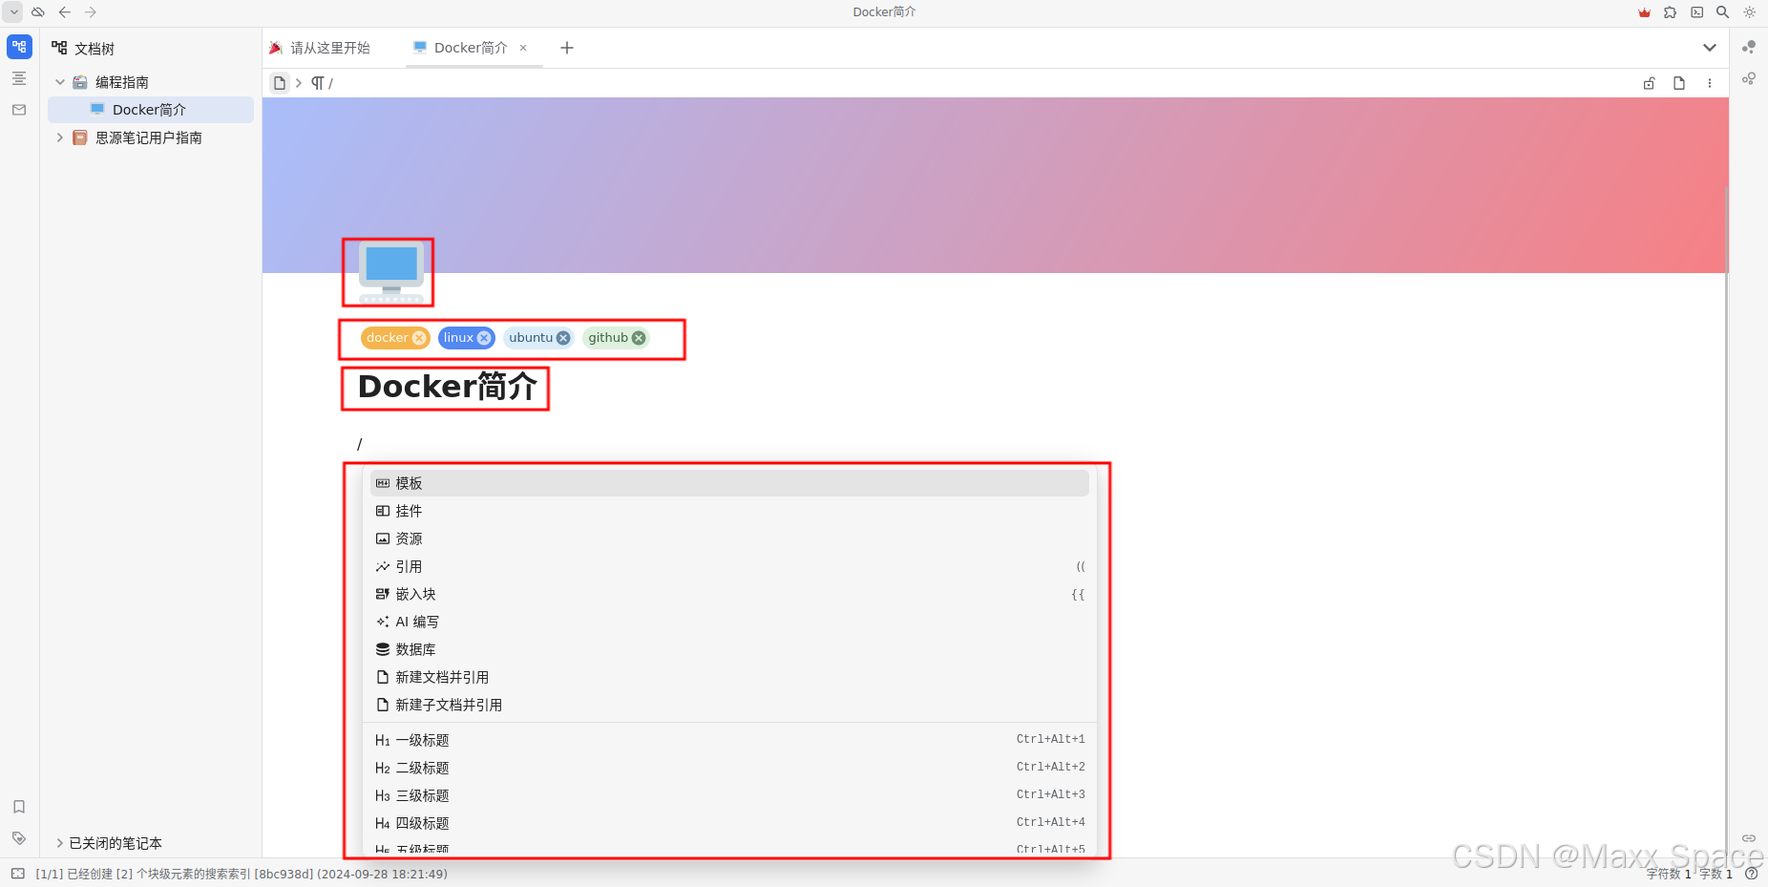Choose 嵌入块 from slash menu
Image resolution: width=1768 pixels, height=887 pixels.
tap(729, 594)
